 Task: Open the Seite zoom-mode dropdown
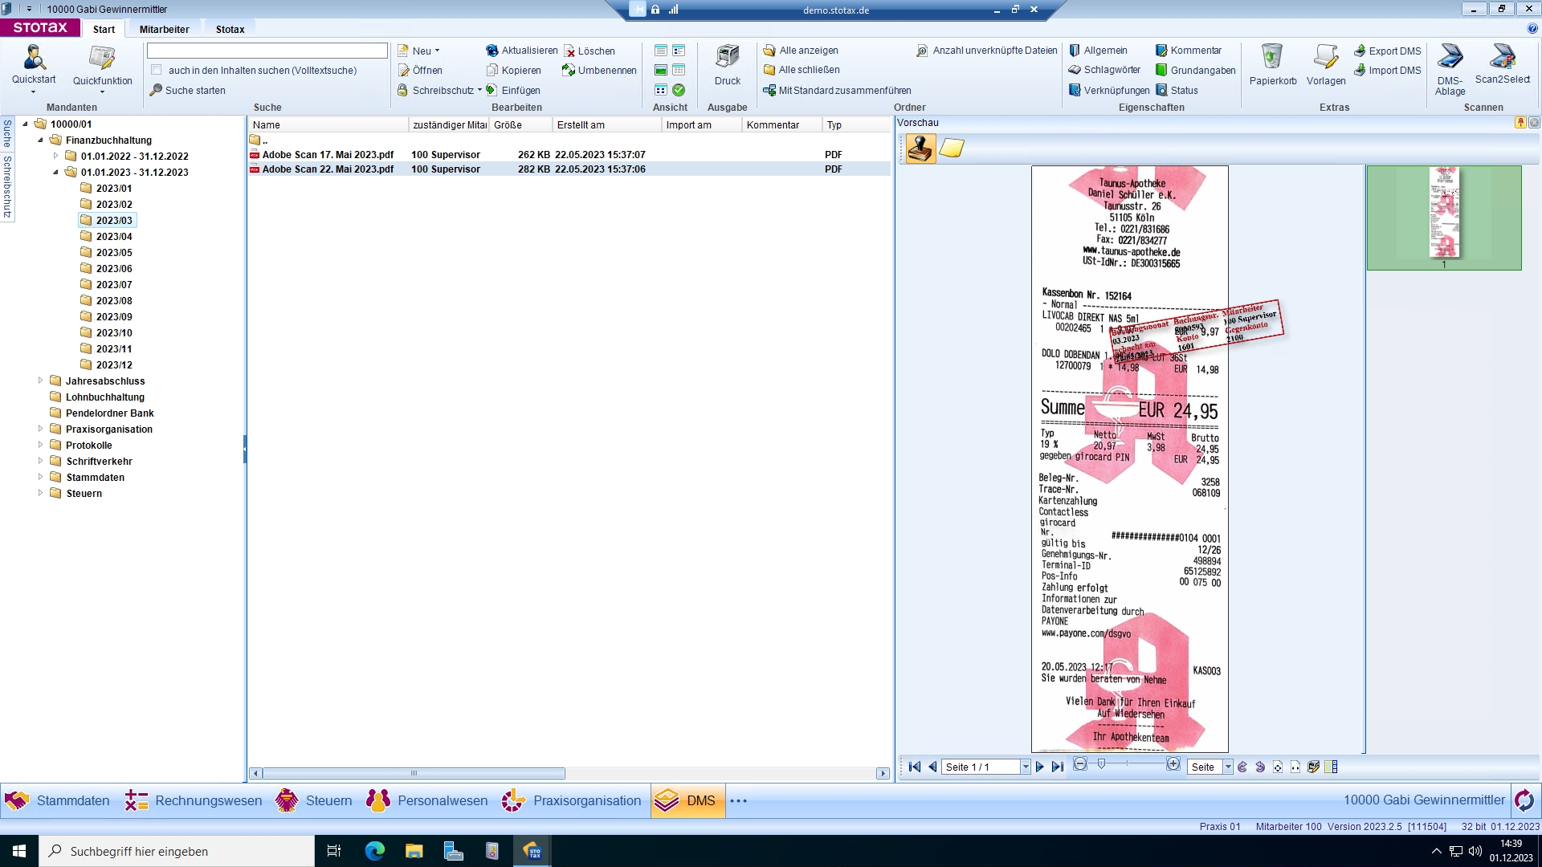(x=1228, y=767)
